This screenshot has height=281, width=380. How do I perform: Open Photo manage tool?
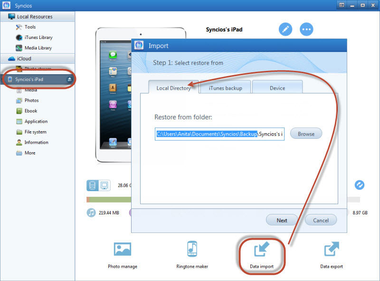click(123, 255)
